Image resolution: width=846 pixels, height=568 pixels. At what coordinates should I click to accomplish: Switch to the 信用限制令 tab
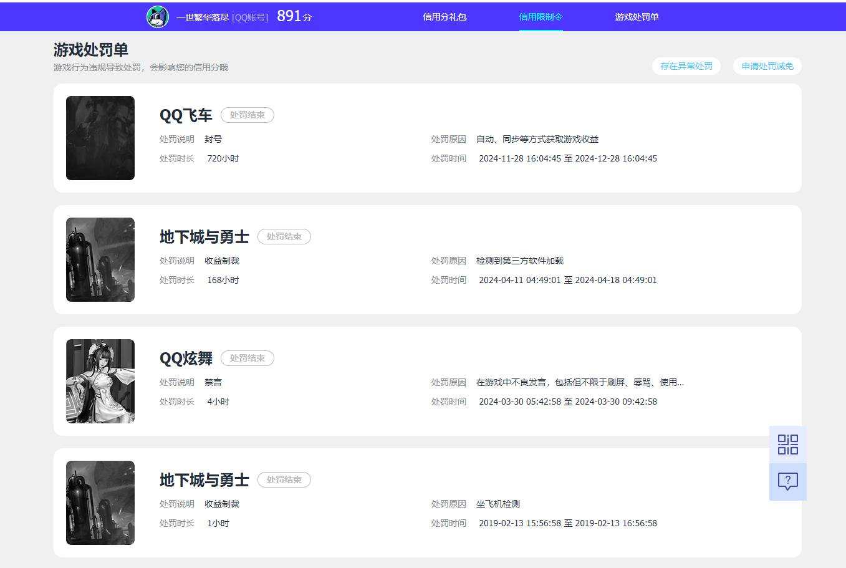click(x=541, y=17)
